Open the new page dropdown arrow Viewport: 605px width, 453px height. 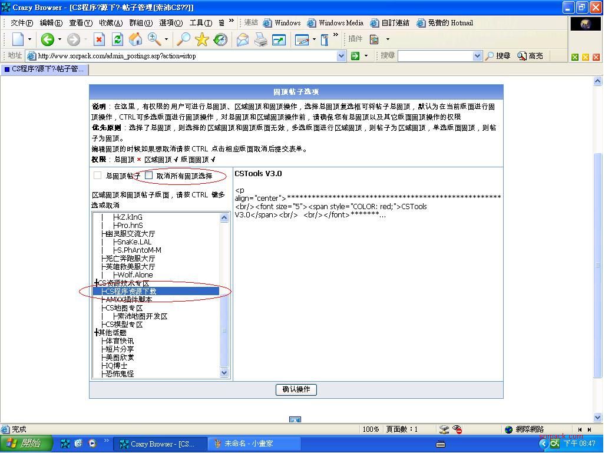point(29,39)
